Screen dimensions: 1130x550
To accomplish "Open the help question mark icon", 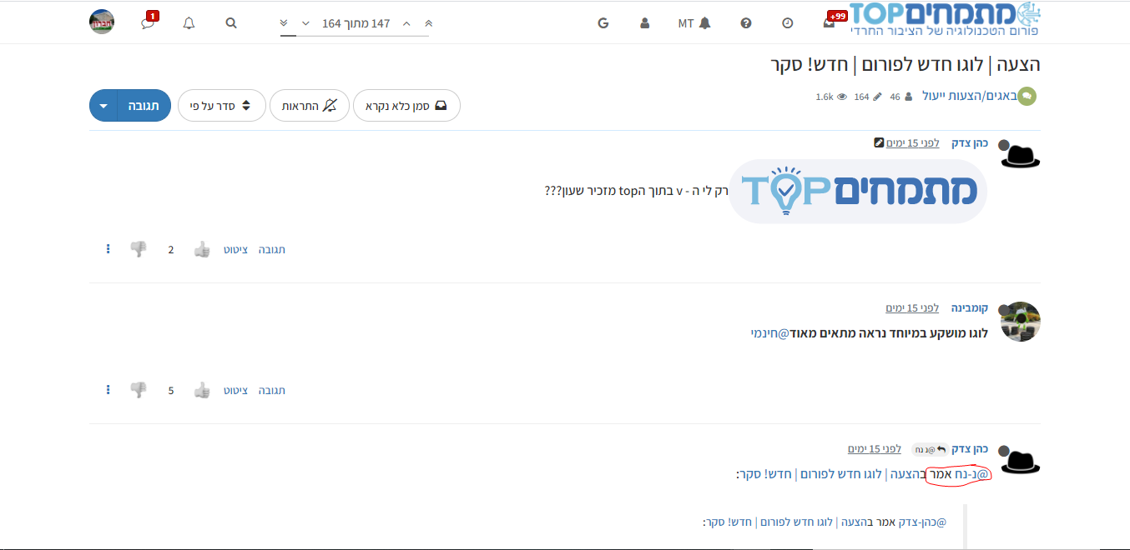I will coord(746,23).
